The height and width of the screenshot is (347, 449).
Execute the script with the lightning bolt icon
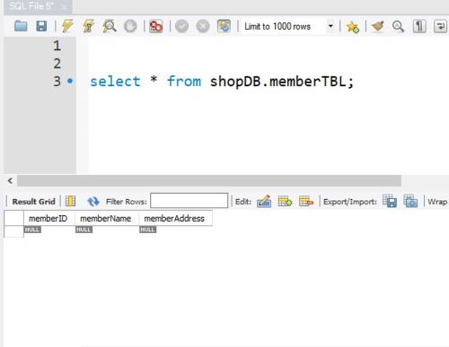pyautogui.click(x=67, y=26)
